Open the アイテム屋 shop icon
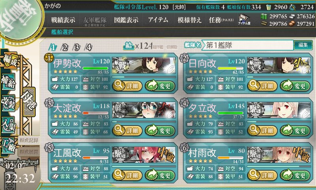Screen dimensions: 316x190 click(x=244, y=20)
